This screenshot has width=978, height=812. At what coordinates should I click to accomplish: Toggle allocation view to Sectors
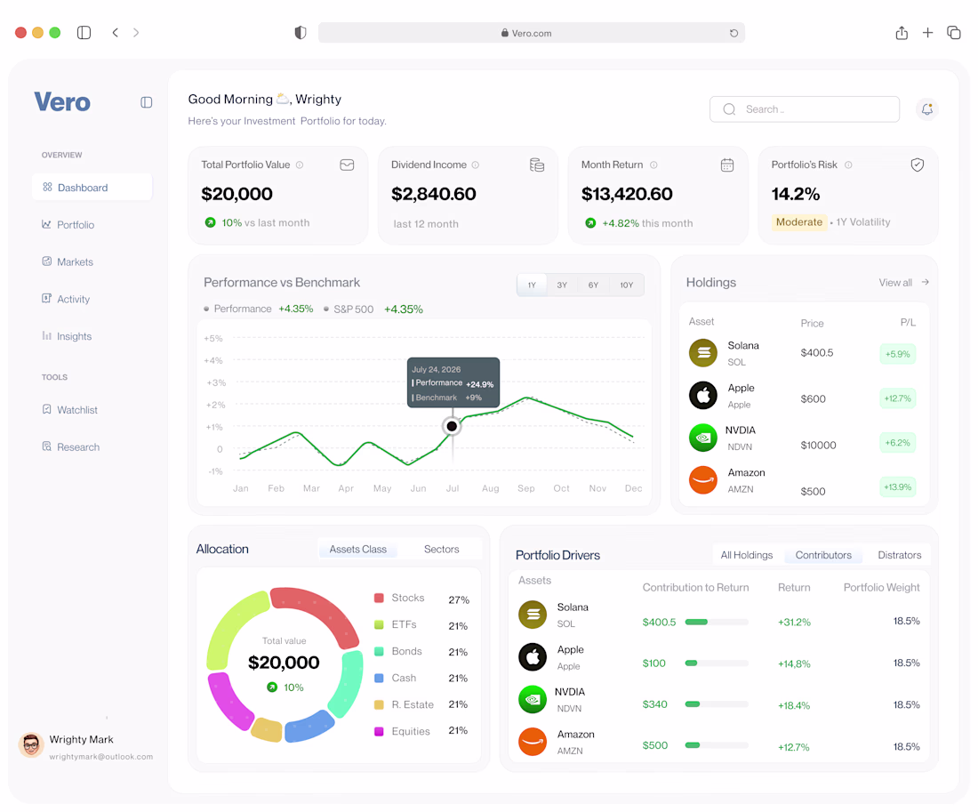coord(441,550)
